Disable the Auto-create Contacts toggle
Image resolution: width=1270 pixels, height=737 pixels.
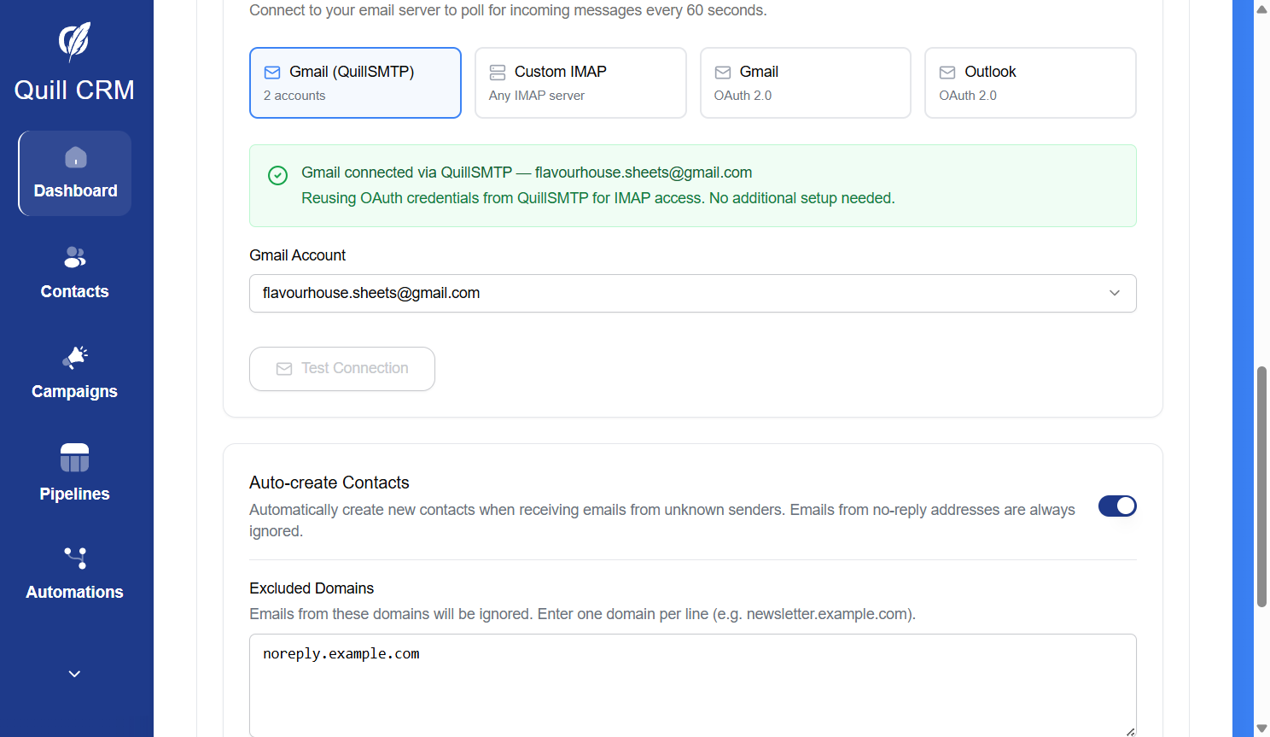pyautogui.click(x=1117, y=506)
